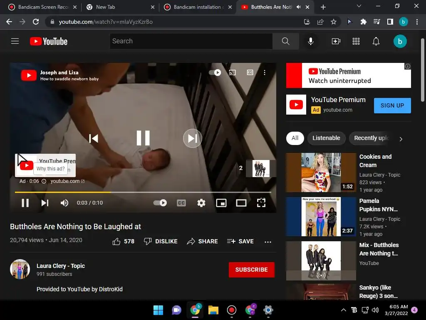
Task: Reload the page
Action: tap(36, 22)
